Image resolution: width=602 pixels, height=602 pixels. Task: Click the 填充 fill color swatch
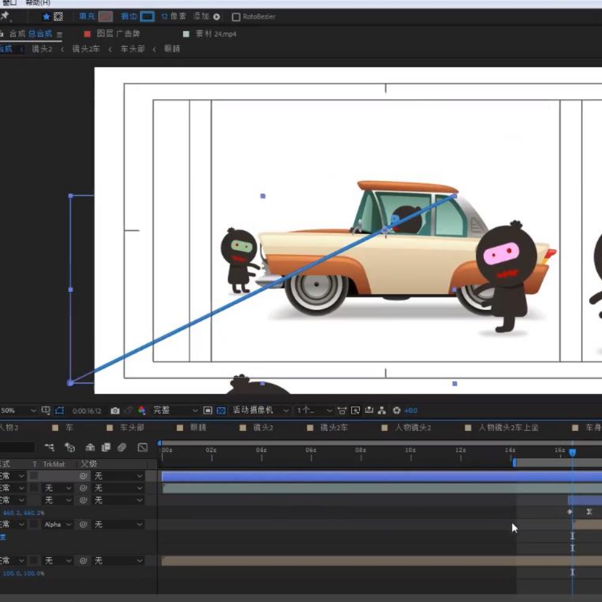[x=106, y=17]
